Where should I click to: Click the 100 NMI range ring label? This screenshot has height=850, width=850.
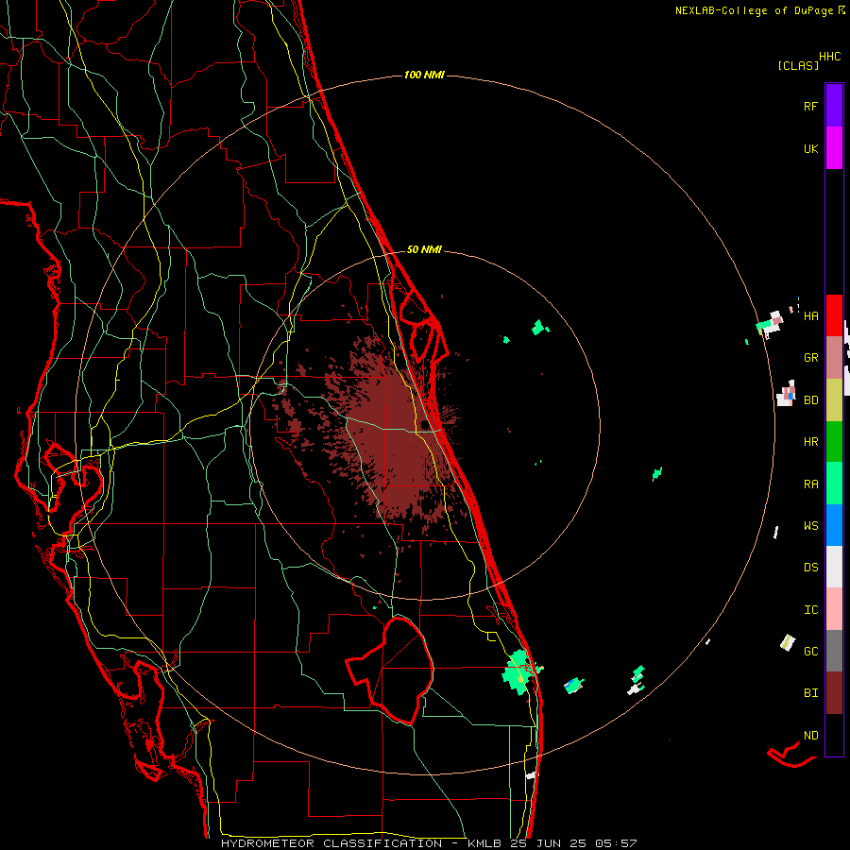(424, 75)
